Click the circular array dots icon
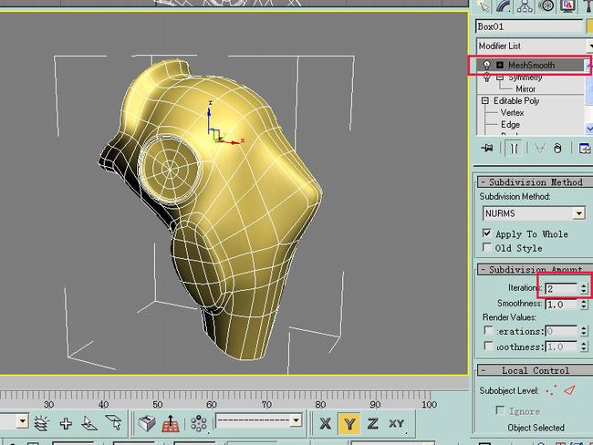 [199, 423]
